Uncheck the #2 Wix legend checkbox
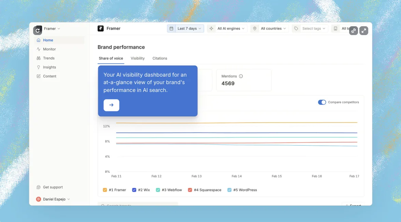 point(134,190)
